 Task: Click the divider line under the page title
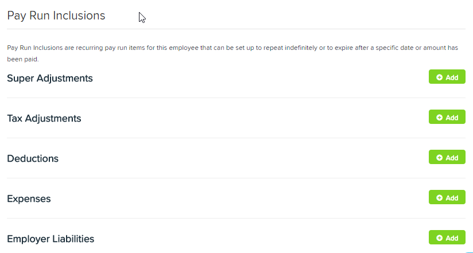[236, 29]
